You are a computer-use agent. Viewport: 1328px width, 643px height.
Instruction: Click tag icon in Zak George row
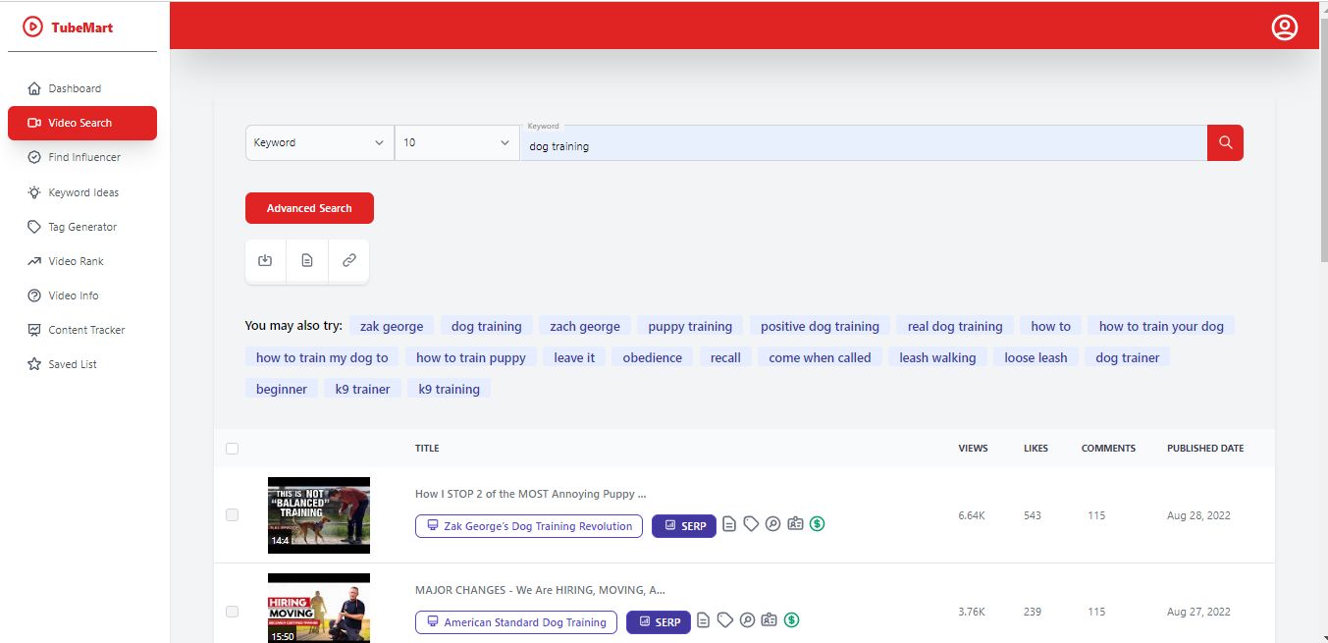(751, 524)
